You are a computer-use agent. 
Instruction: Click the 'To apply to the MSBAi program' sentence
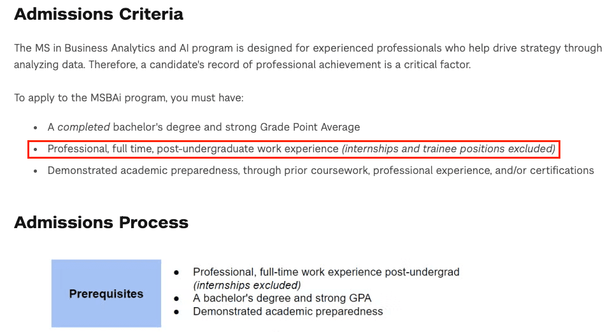129,97
